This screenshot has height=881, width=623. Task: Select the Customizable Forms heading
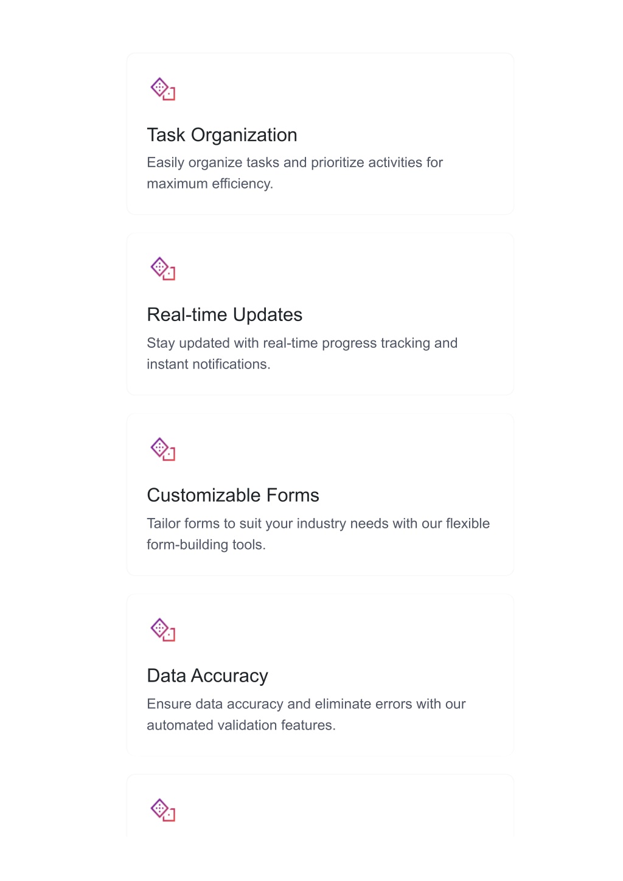tap(233, 495)
